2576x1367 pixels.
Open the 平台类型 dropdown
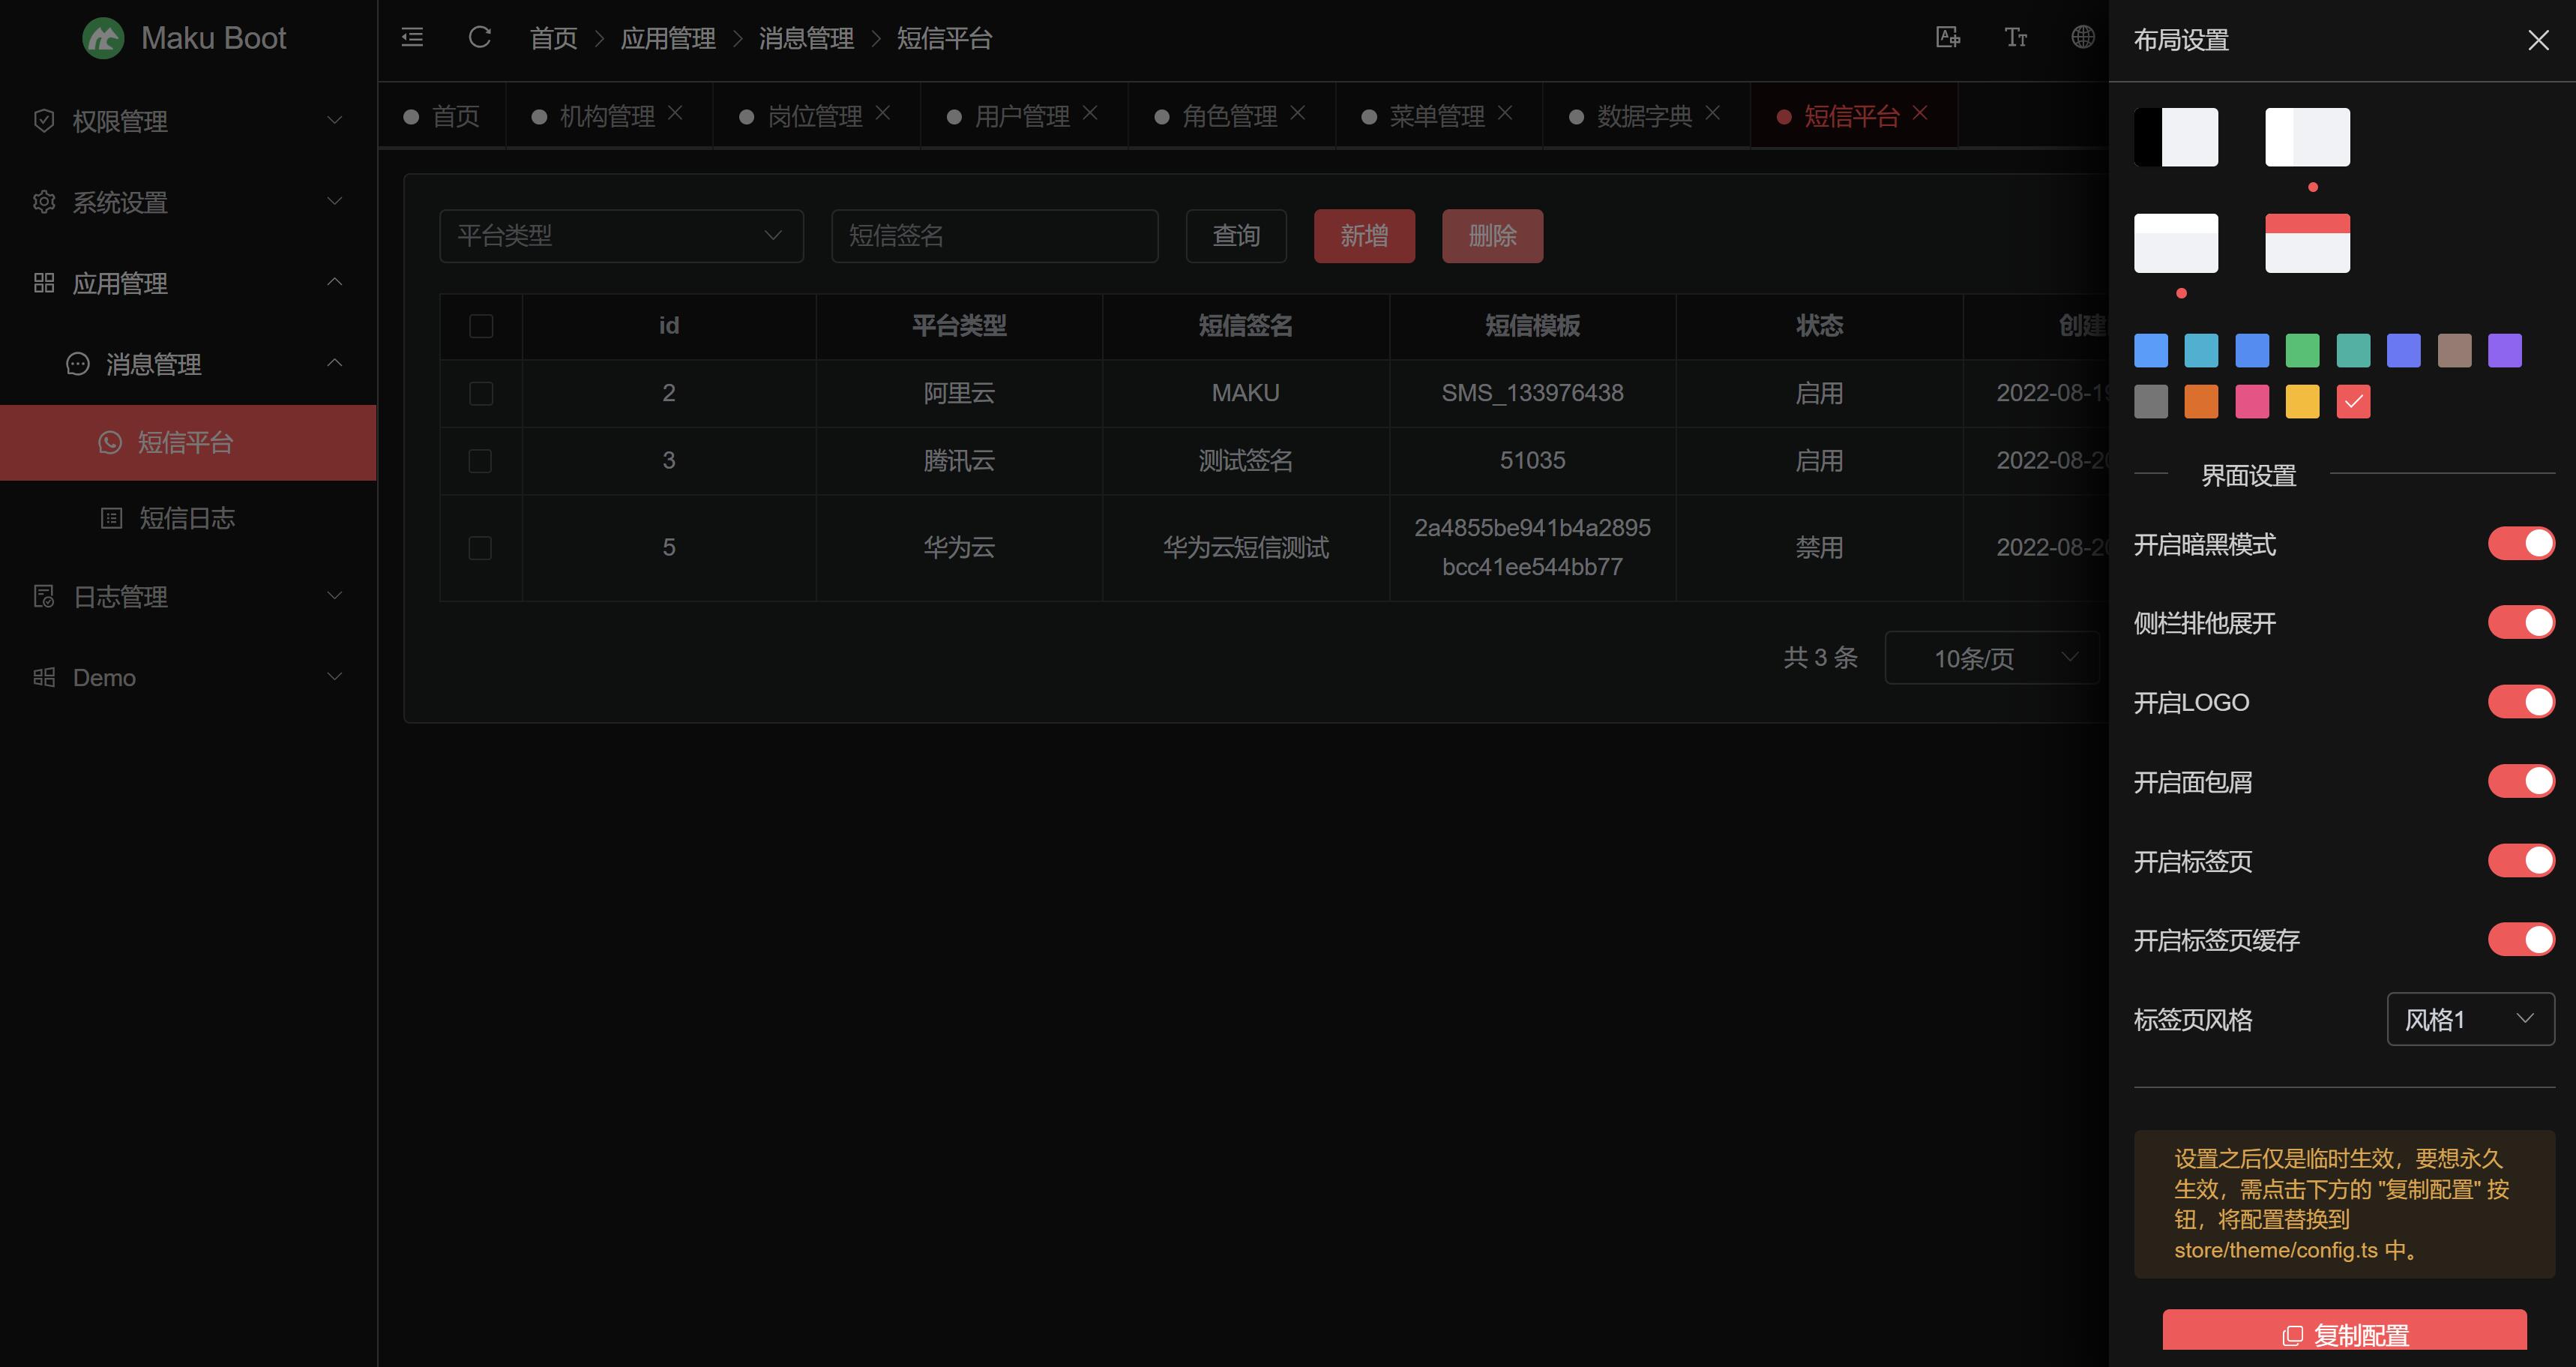point(621,236)
